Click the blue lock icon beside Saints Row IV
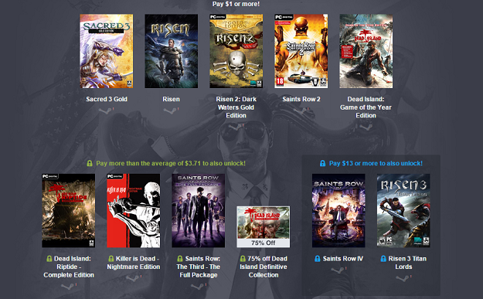 coord(318,259)
